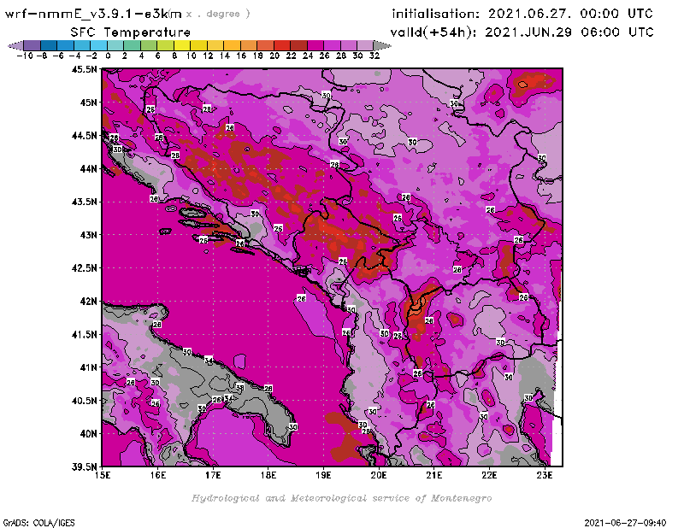Image resolution: width=684 pixels, height=528 pixels.
Task: Select the legend tick value 10
Action: pos(191,56)
